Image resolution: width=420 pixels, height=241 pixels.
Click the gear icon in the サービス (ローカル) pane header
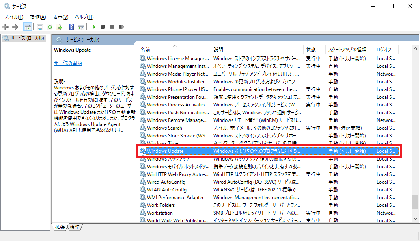point(59,40)
